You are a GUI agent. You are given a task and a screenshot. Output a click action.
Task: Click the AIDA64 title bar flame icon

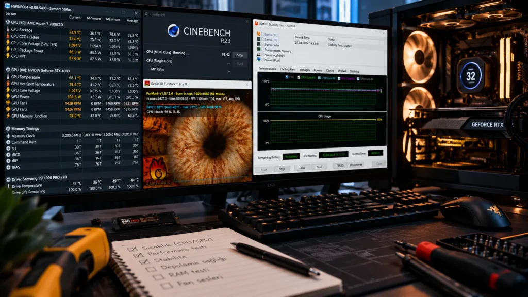(256, 24)
